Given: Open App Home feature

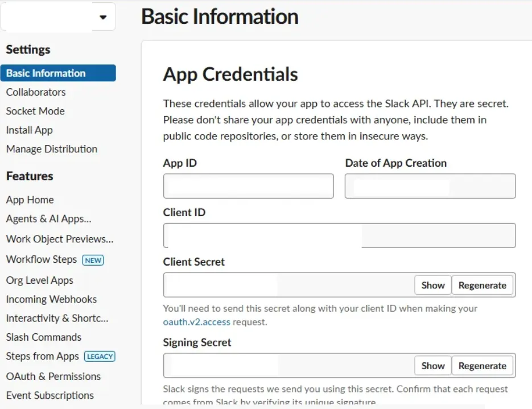Looking at the screenshot, I should (30, 200).
